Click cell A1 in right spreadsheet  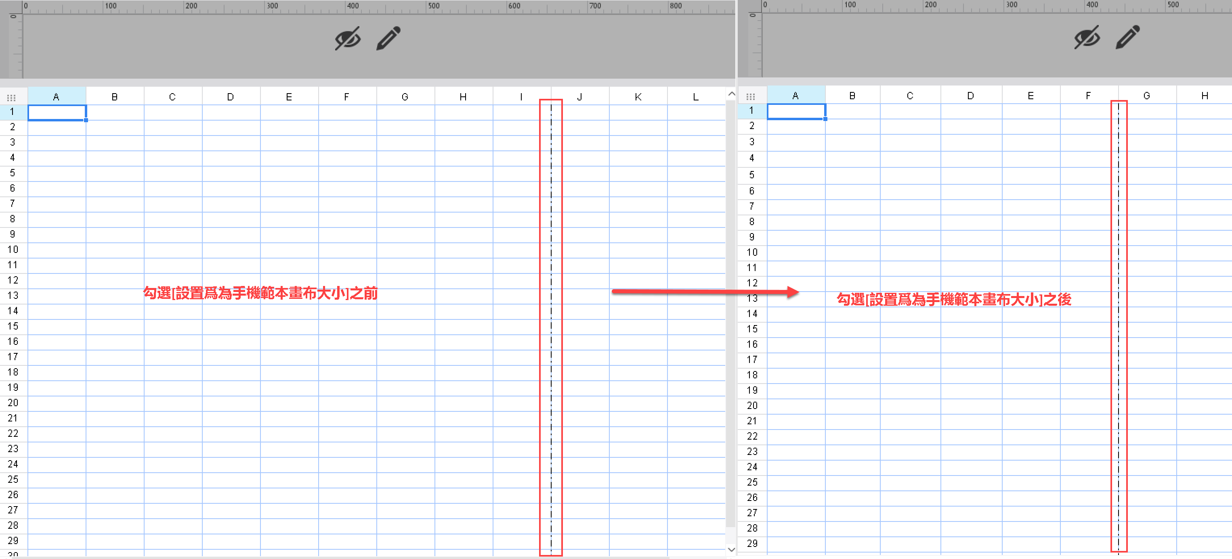796,111
